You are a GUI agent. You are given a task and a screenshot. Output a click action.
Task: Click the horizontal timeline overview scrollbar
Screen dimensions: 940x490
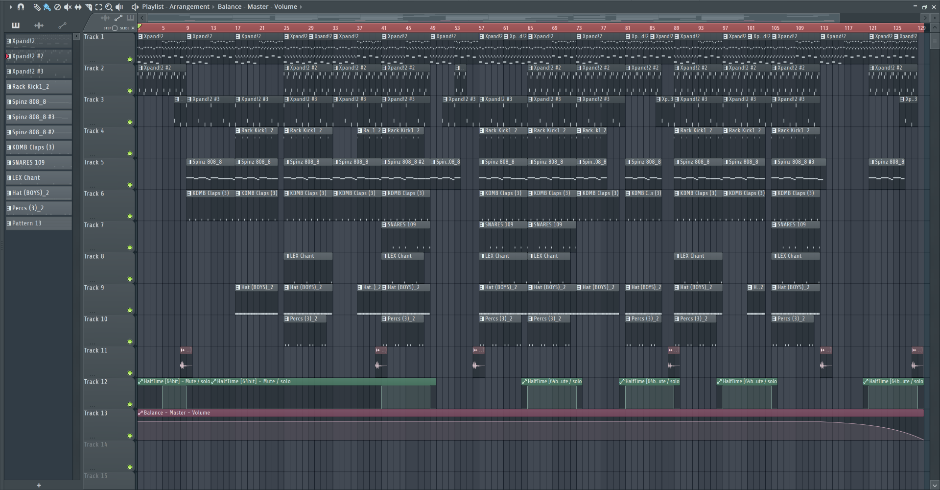pos(493,18)
